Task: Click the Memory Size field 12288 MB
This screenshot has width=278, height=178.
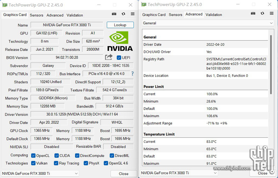Action: coord(48,106)
